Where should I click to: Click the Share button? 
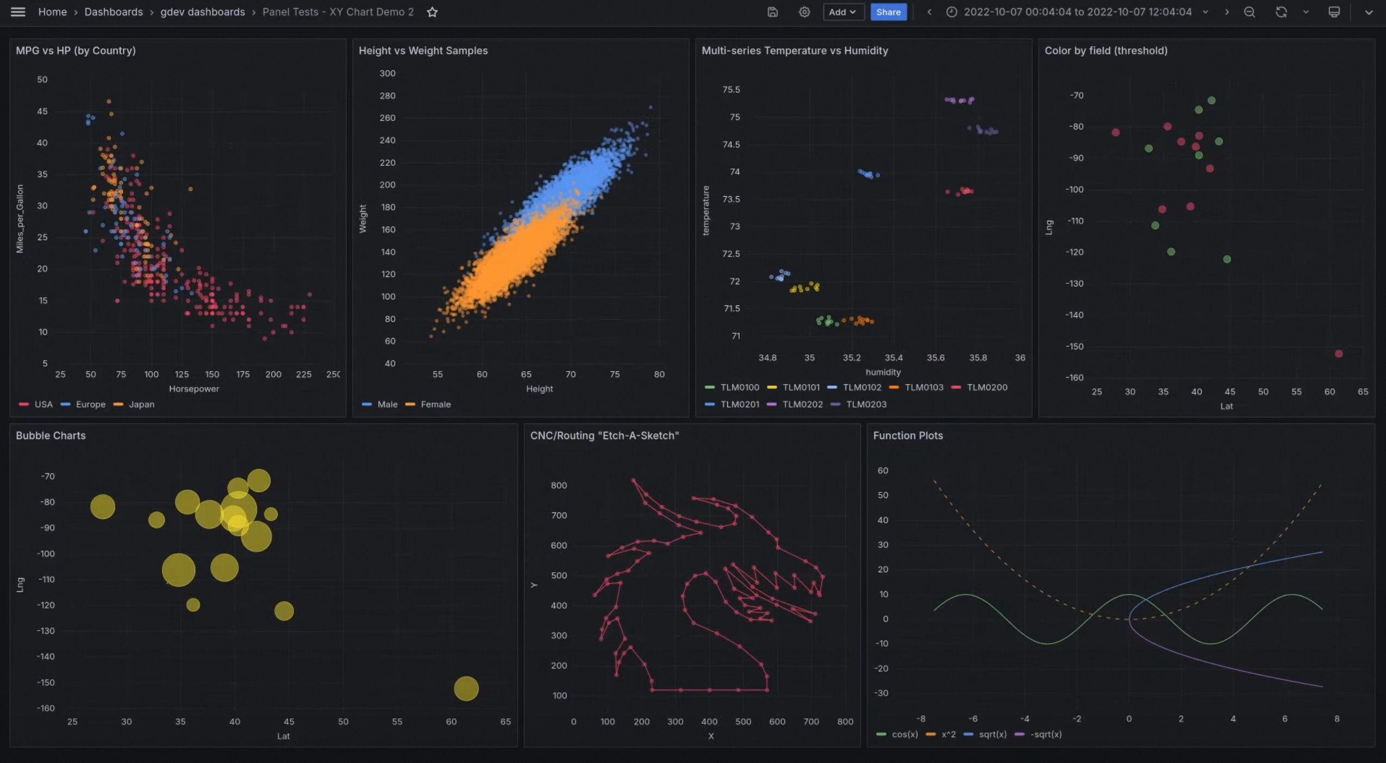pyautogui.click(x=888, y=12)
